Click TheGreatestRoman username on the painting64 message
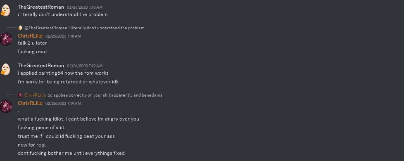404x161 pixels. pyautogui.click(x=41, y=66)
